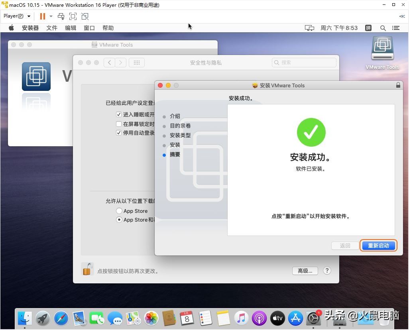Select the App Store radio button
The image size is (409, 330).
[x=119, y=211]
